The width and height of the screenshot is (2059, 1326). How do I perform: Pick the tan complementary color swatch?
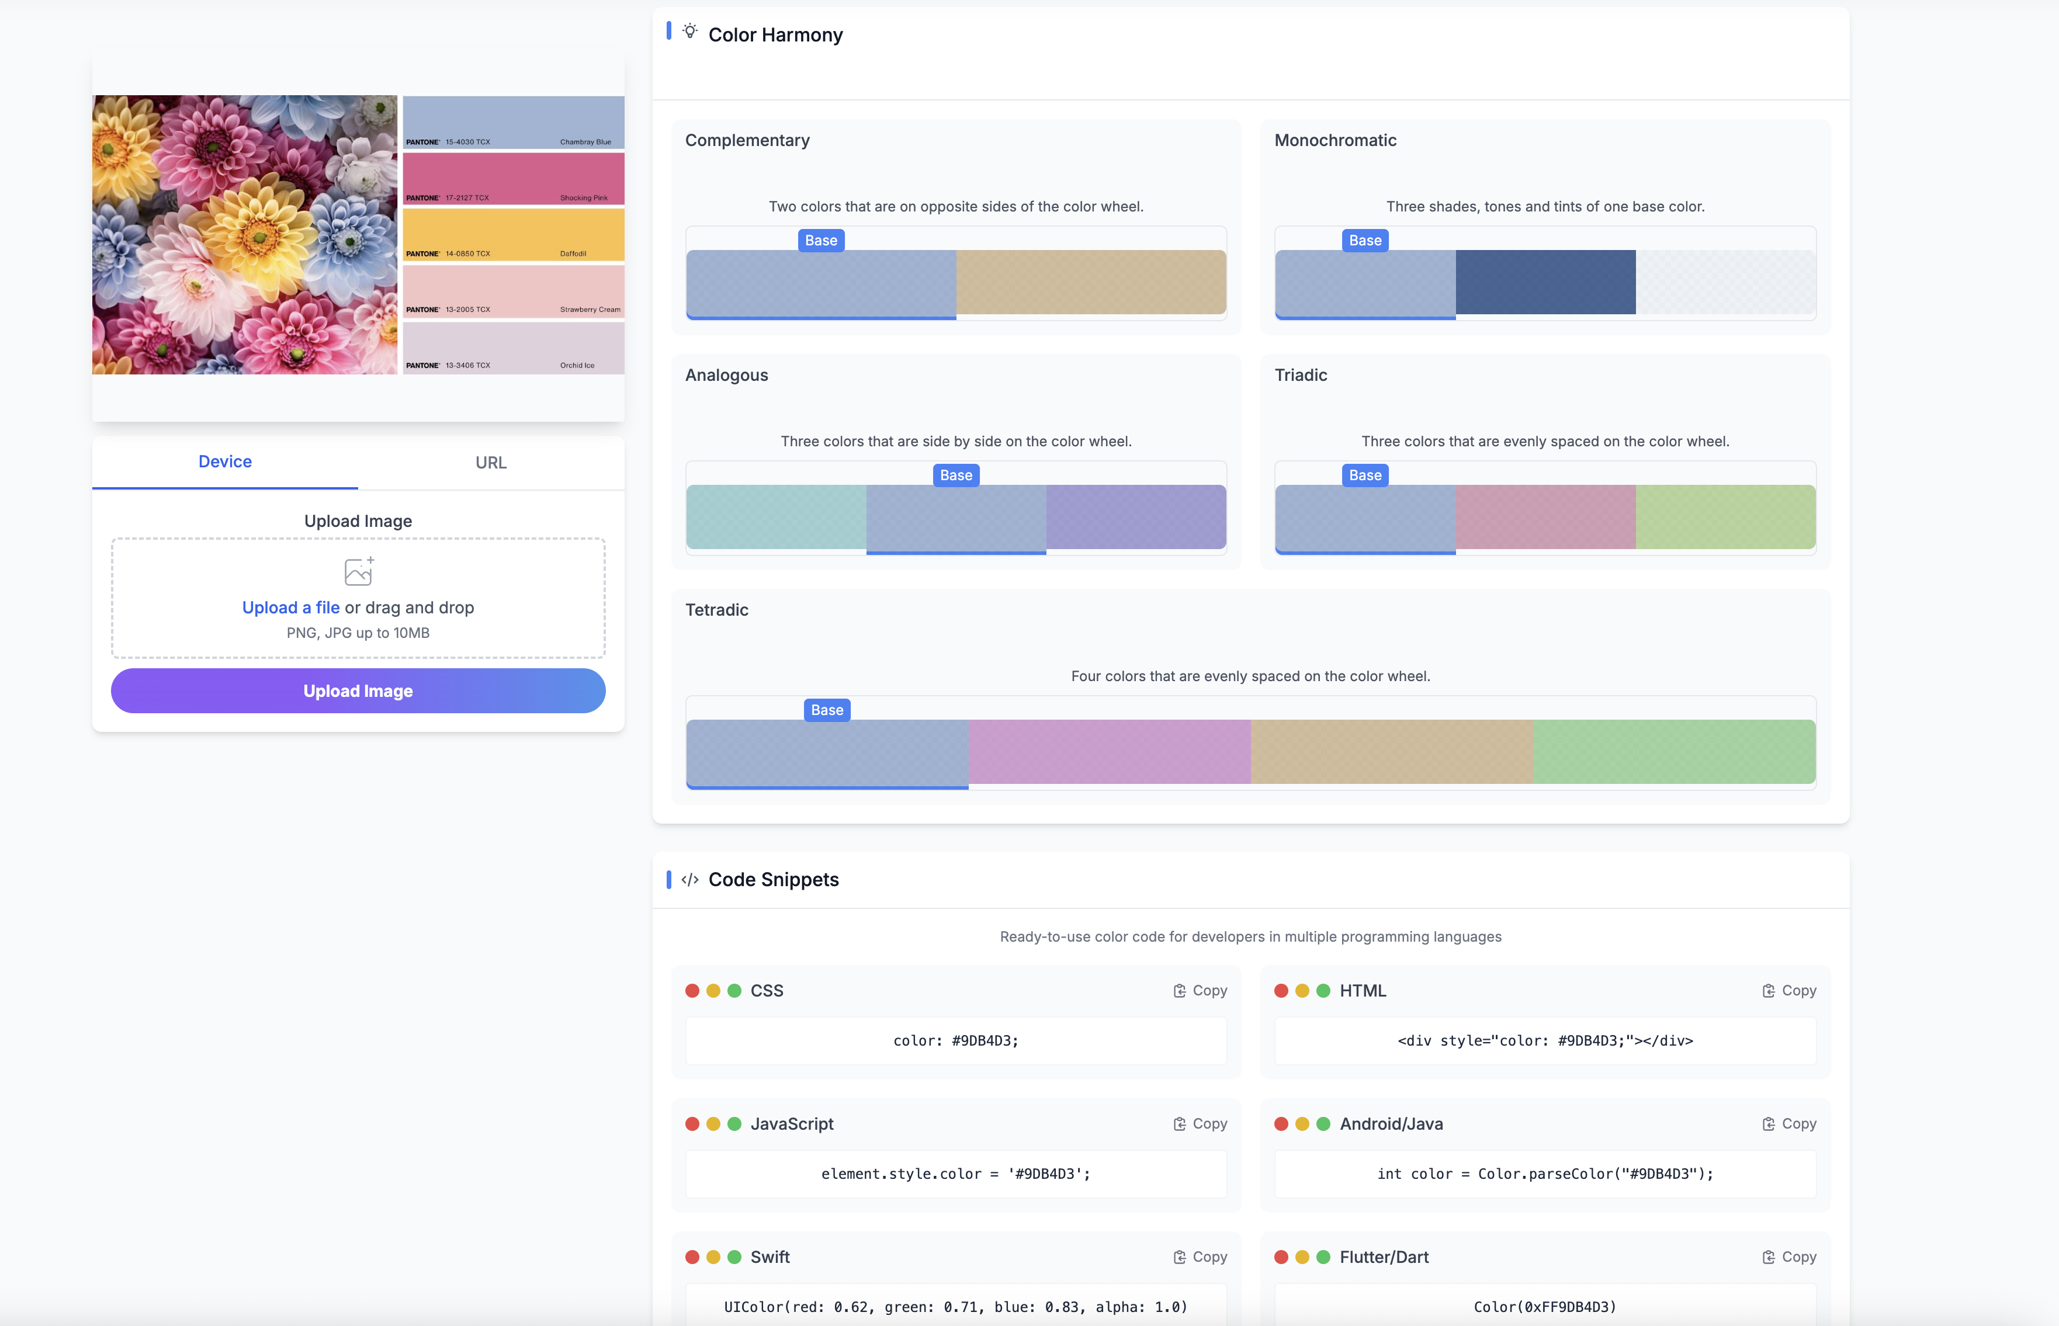(x=1090, y=282)
